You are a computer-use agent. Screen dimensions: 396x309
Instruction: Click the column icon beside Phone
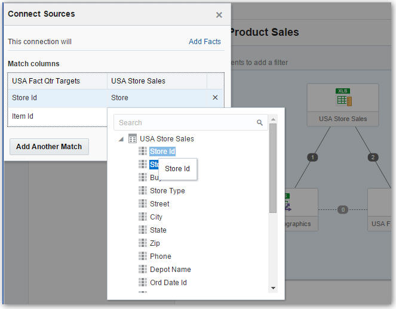[143, 257]
